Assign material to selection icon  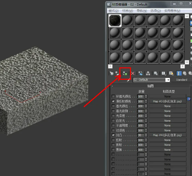click(125, 73)
